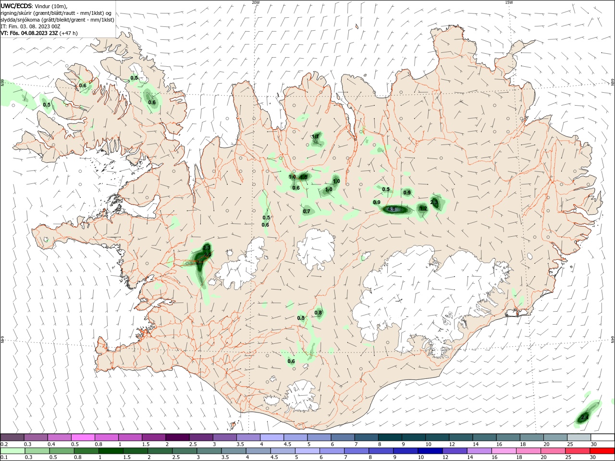Image resolution: width=615 pixels, height=461 pixels.
Task: Click the 2.0 value in the western dark rain cell
Action: pos(208,255)
